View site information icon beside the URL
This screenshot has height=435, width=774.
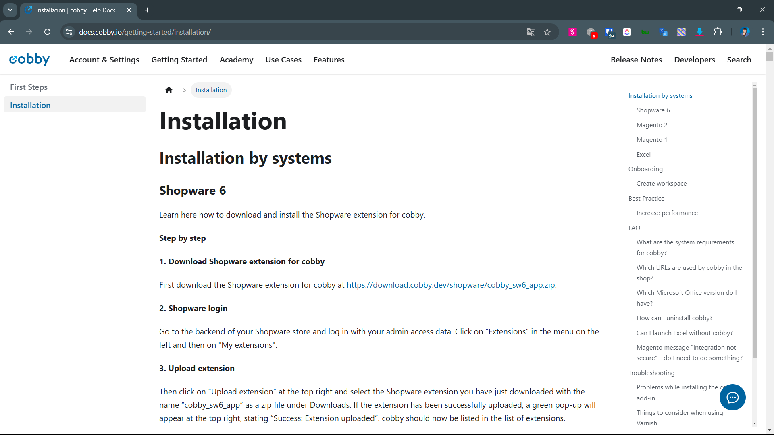point(69,32)
